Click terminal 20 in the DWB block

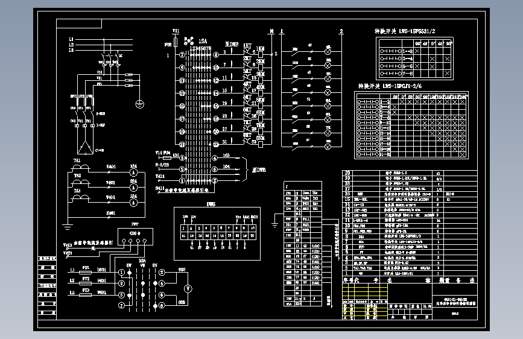(x=253, y=236)
